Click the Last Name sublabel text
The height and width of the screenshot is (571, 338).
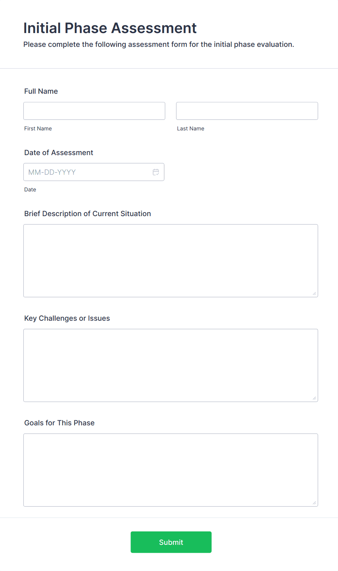(x=190, y=128)
